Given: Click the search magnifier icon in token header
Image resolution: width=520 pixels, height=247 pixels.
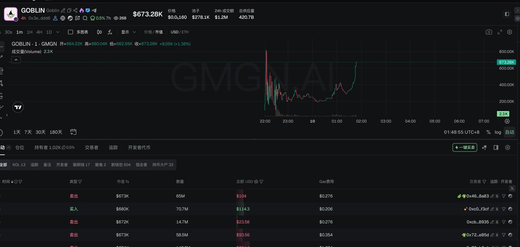Looking at the screenshot, I should click(84, 18).
